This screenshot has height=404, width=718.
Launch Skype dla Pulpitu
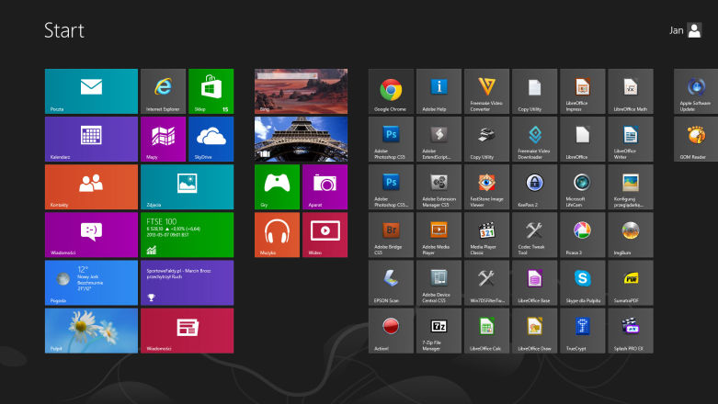click(583, 283)
